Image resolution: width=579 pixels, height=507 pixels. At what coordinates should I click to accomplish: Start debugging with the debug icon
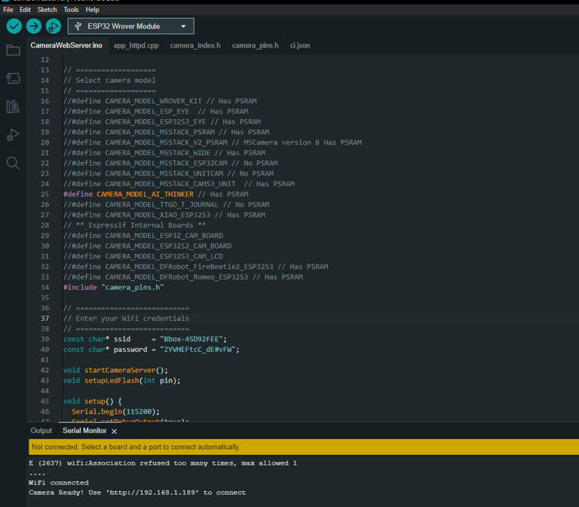click(x=53, y=26)
